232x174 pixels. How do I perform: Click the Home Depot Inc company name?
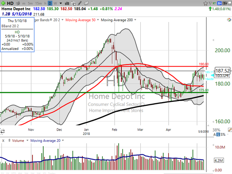16,9
